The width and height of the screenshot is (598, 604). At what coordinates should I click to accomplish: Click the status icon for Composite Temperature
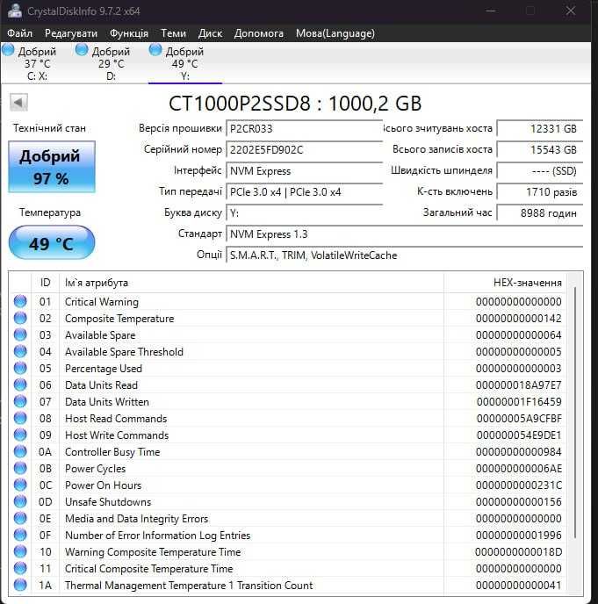(20, 318)
